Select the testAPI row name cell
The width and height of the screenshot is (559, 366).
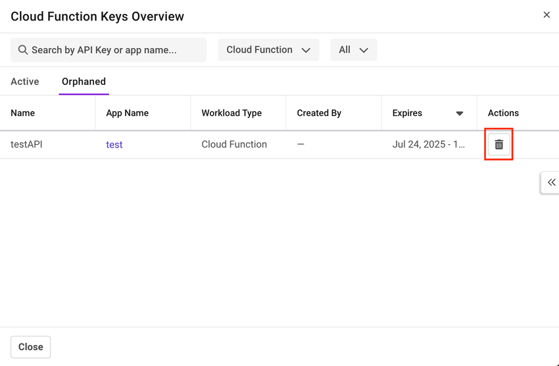tap(26, 144)
